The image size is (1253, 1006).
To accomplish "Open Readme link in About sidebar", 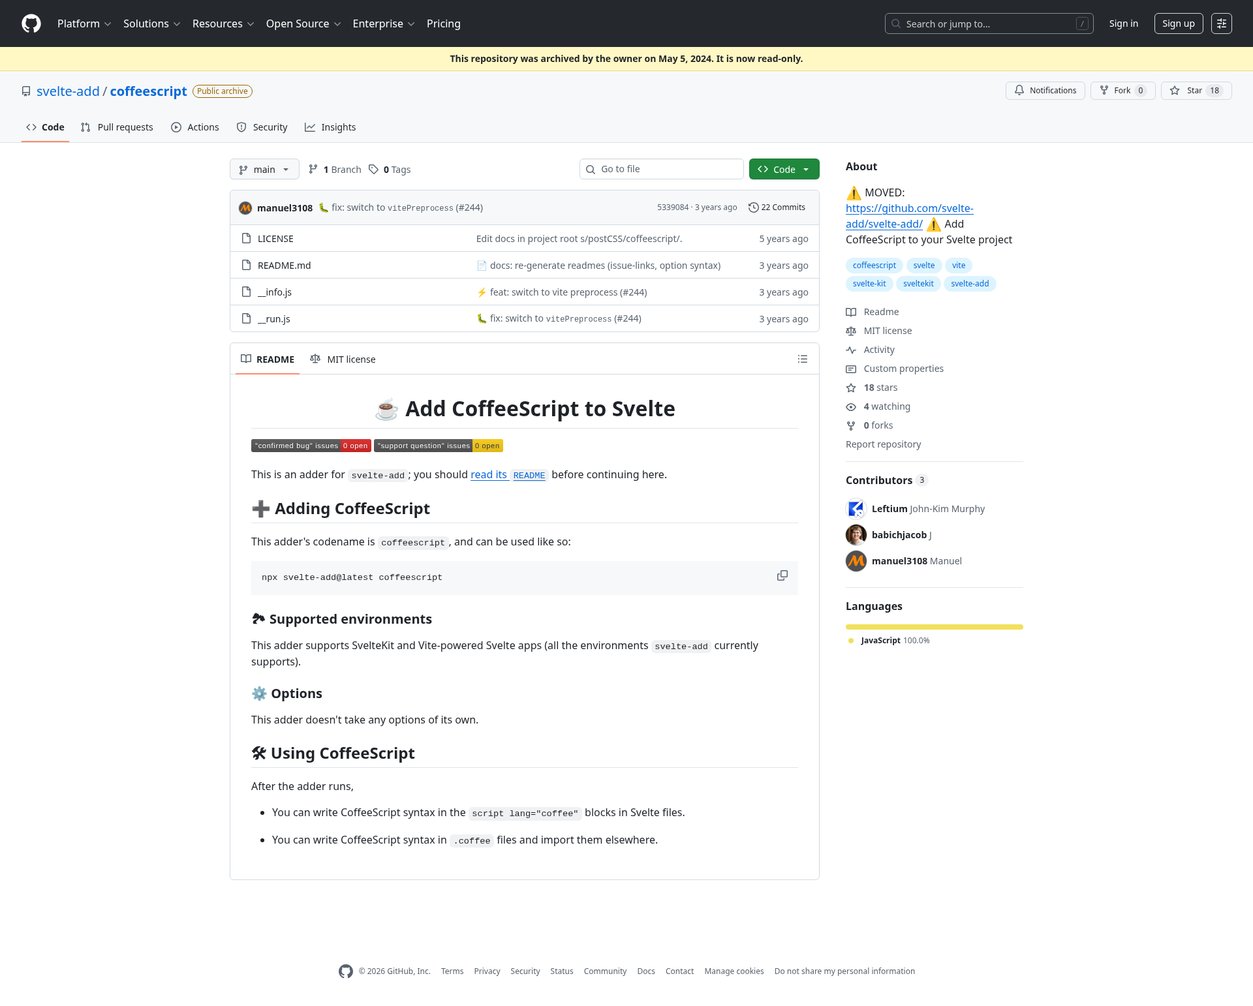I will click(x=873, y=312).
